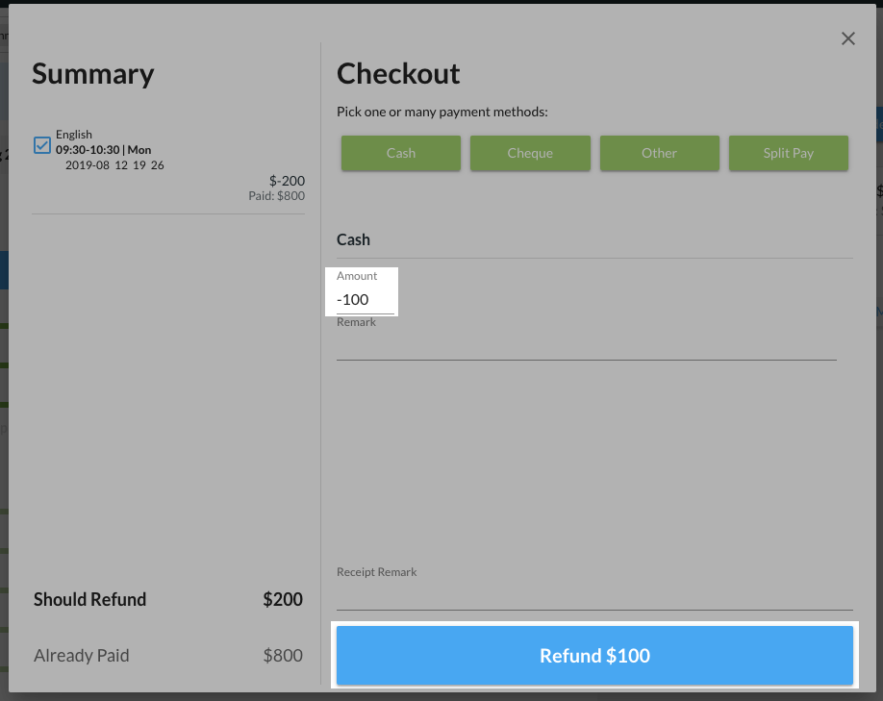The image size is (883, 701).
Task: Click the Cash section heading
Action: click(x=353, y=239)
